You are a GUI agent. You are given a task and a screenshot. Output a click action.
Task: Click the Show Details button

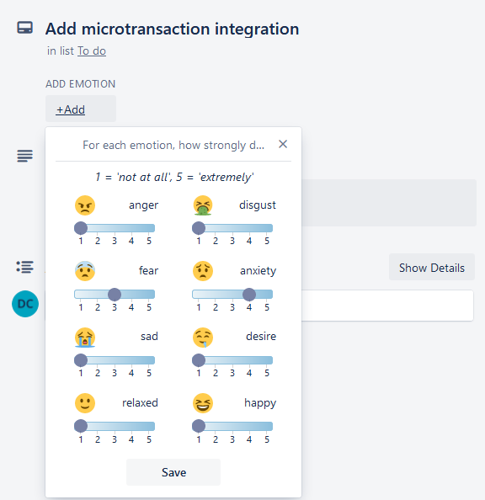432,267
